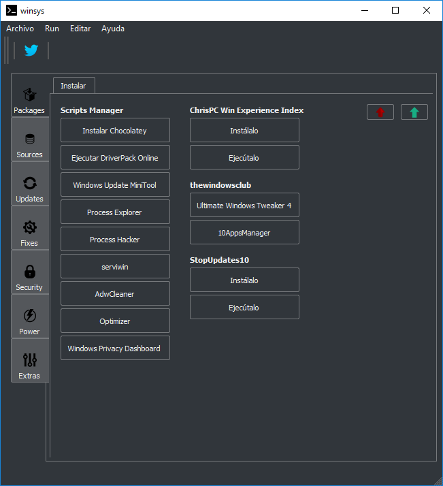Screen dimensions: 443x486
Task: Click Instálalo under StopUpdates10
Action: pyautogui.click(x=244, y=280)
